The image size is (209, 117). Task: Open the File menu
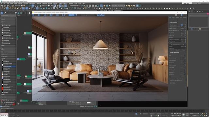[x=1, y=3]
